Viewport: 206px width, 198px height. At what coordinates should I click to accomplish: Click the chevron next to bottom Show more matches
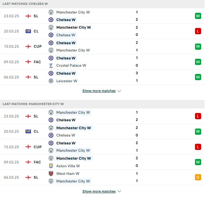(119, 191)
